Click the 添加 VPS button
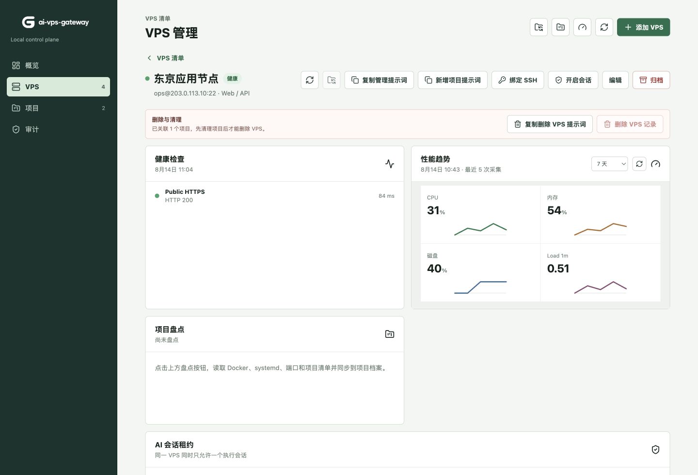The image size is (698, 475). 643,27
